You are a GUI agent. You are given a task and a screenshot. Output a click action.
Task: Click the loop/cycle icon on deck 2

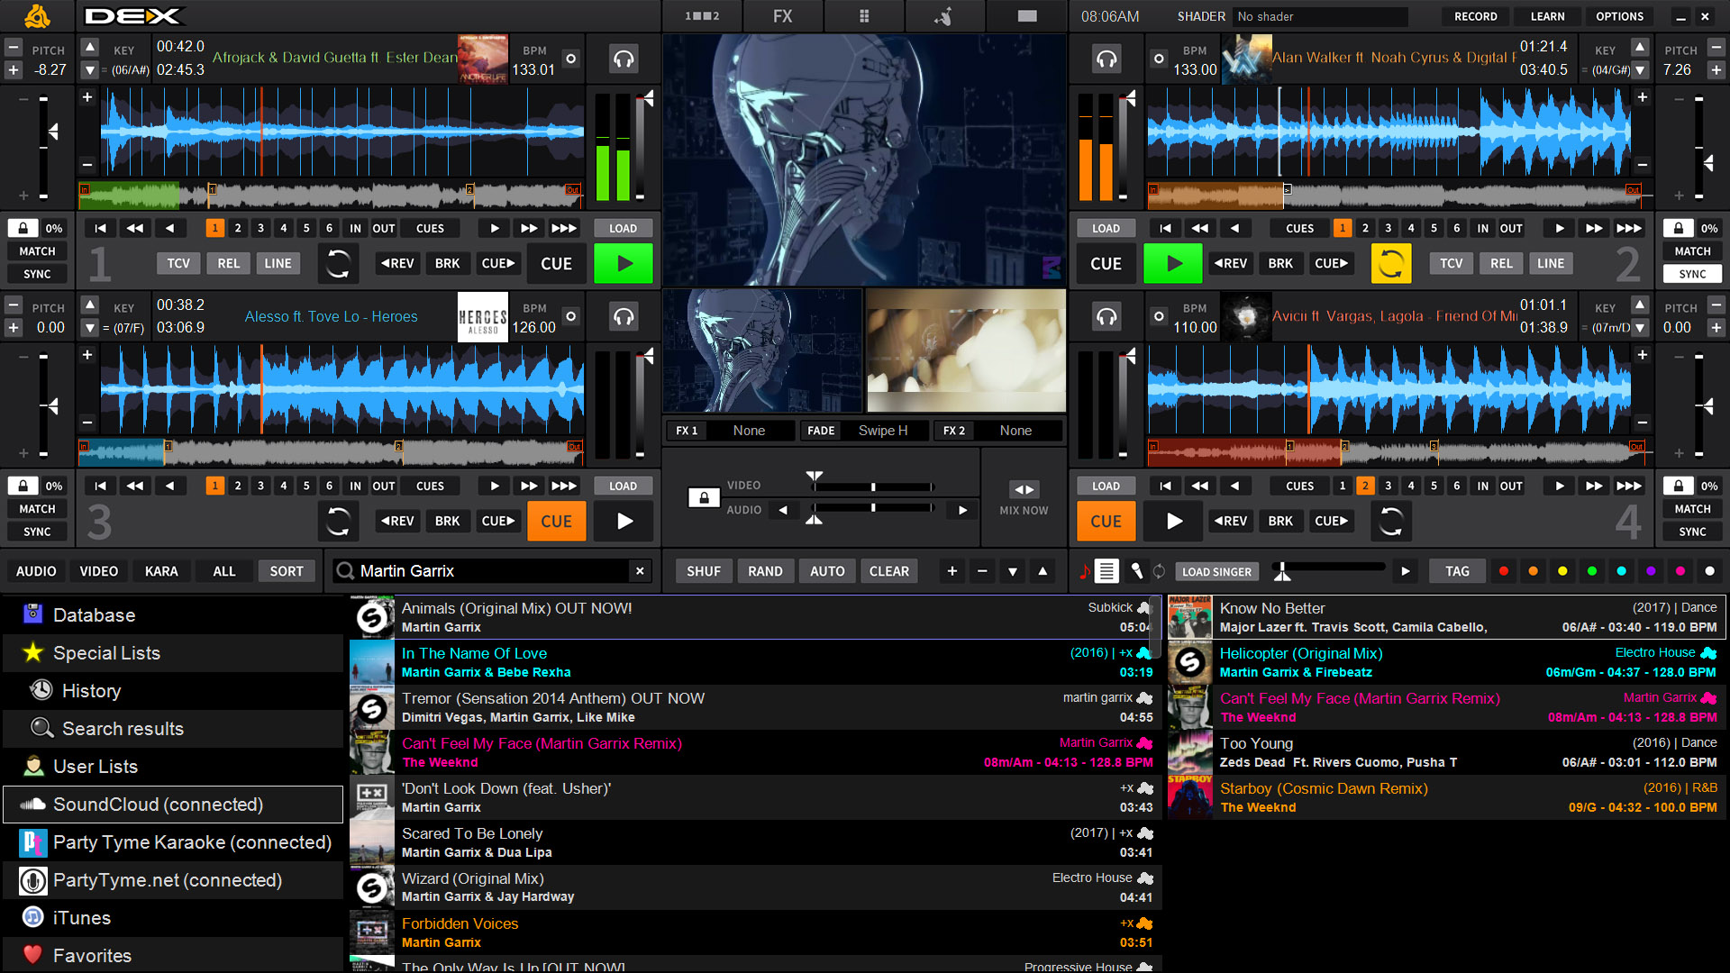pyautogui.click(x=1389, y=262)
